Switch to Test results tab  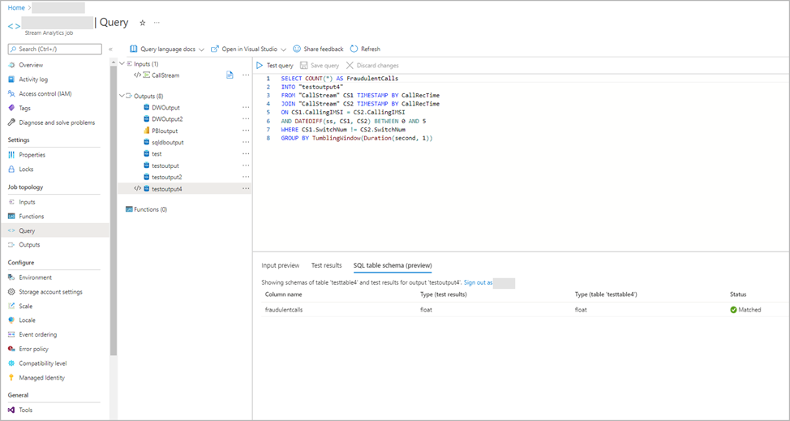pos(327,265)
